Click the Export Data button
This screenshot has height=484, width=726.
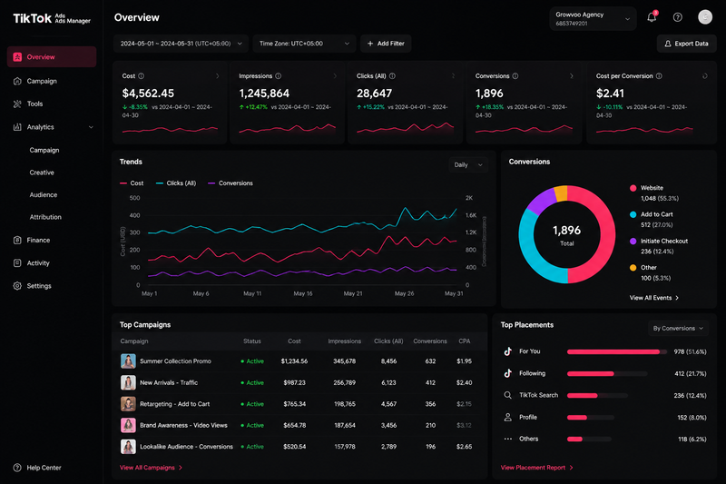click(687, 44)
